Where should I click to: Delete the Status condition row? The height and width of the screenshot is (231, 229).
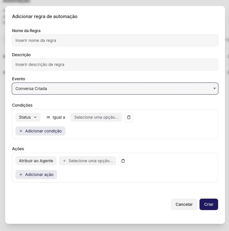129,117
